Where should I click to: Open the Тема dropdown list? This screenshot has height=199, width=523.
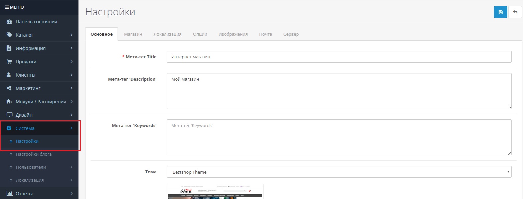tap(339, 172)
